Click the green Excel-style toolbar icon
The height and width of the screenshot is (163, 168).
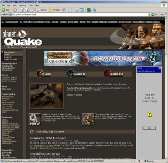pyautogui.click(x=89, y=10)
